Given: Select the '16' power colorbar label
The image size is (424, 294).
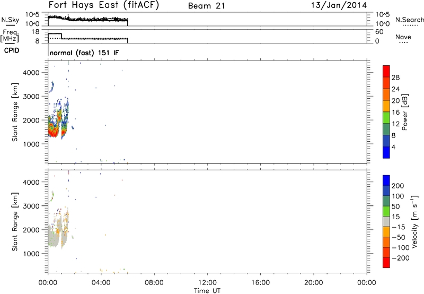Looking at the screenshot, I should 395,113.
